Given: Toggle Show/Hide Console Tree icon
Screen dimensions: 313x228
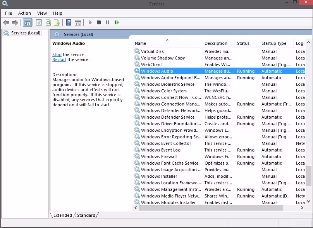Looking at the screenshot, I should point(28,22).
